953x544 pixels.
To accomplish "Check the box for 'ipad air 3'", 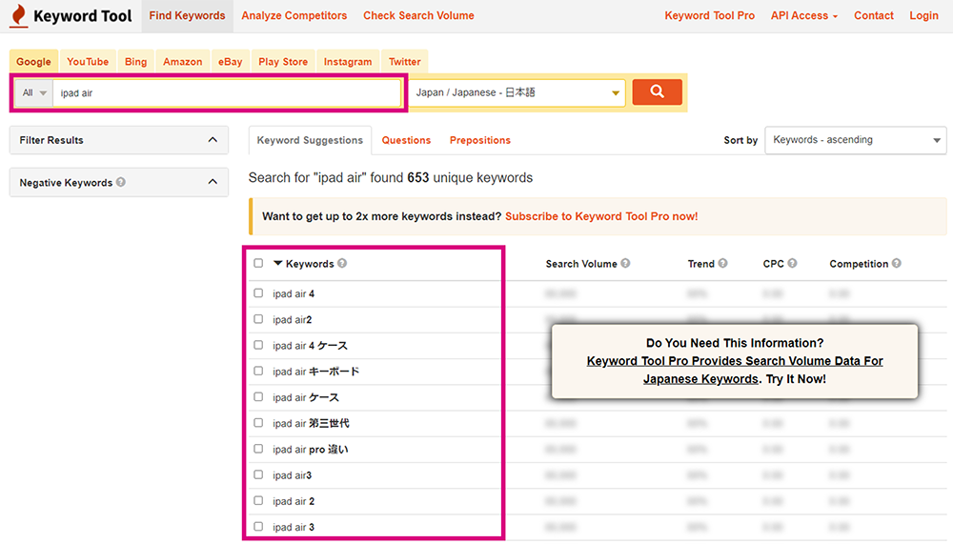I will point(258,526).
